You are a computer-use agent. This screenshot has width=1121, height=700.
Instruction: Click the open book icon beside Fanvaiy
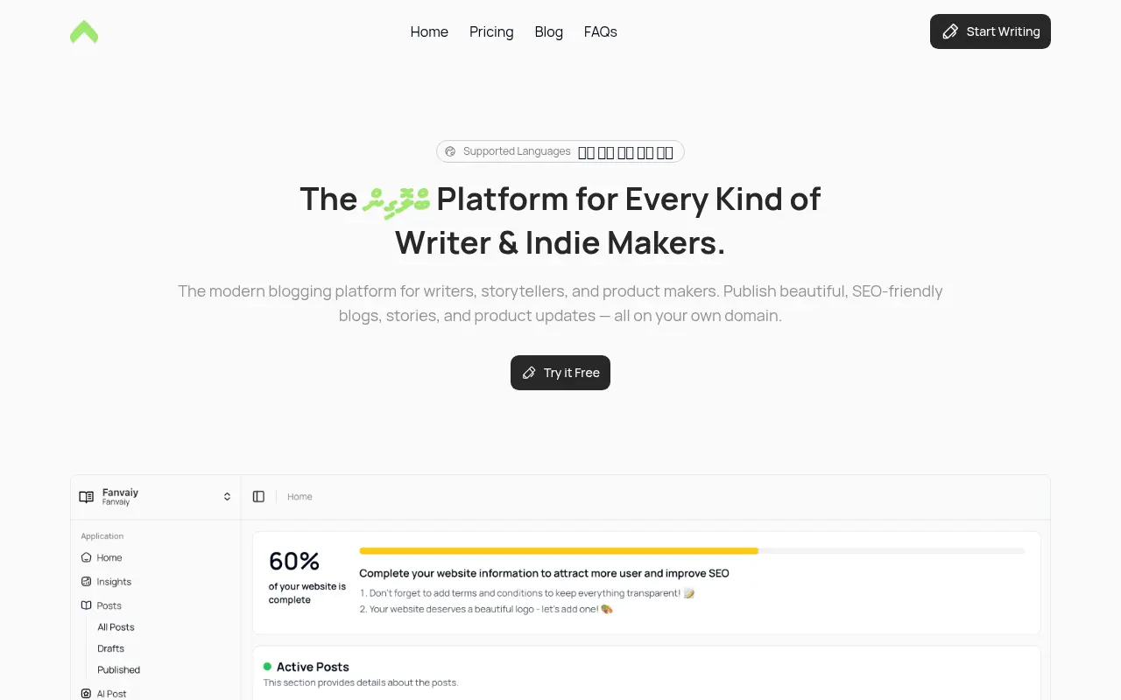click(86, 497)
